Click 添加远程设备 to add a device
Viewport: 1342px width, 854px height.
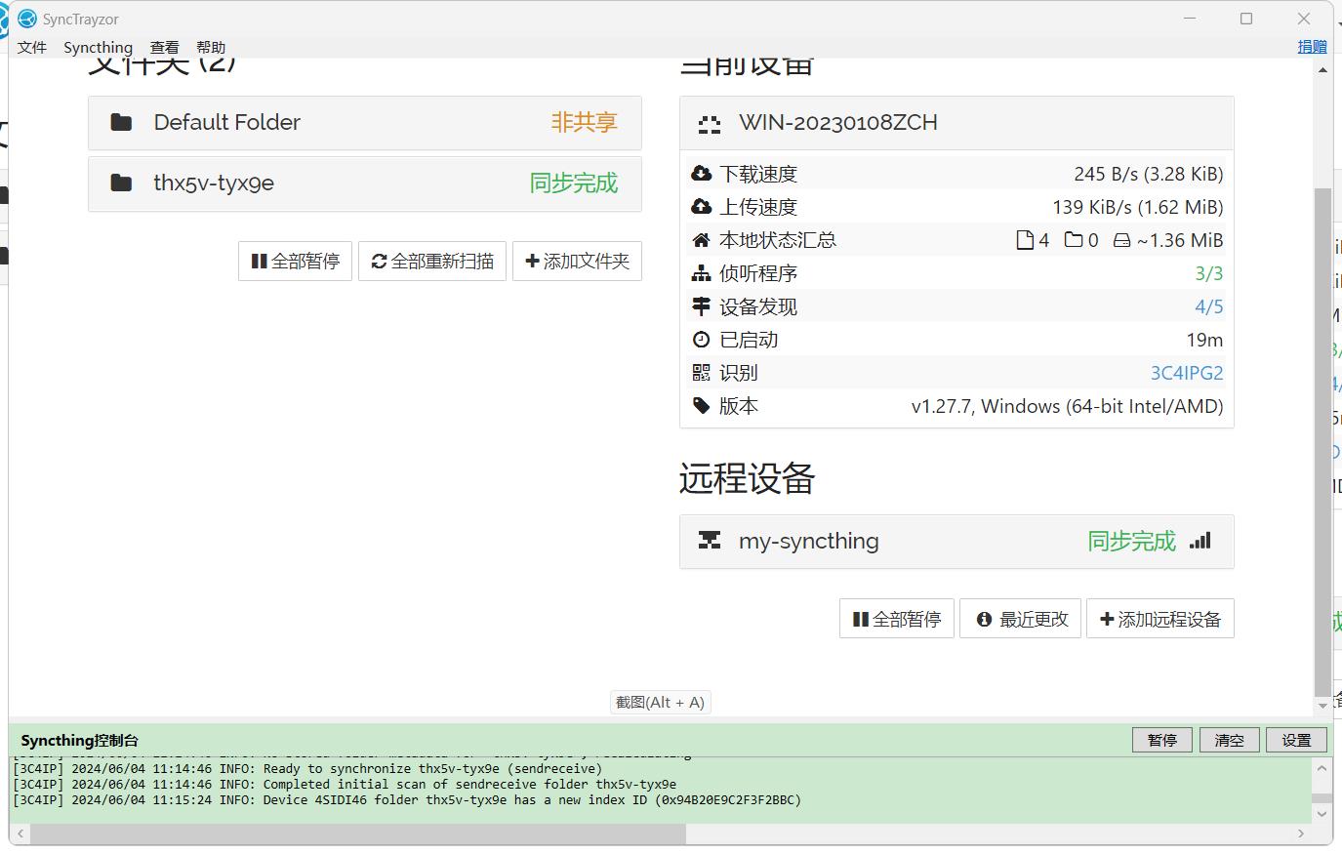(1160, 619)
